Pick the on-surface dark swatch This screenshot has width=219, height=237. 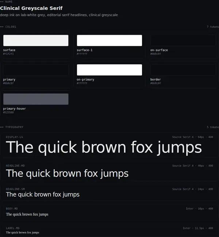(183, 41)
